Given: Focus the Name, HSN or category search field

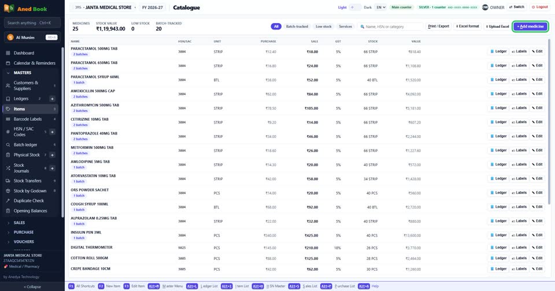Looking at the screenshot, I should click(x=390, y=27).
